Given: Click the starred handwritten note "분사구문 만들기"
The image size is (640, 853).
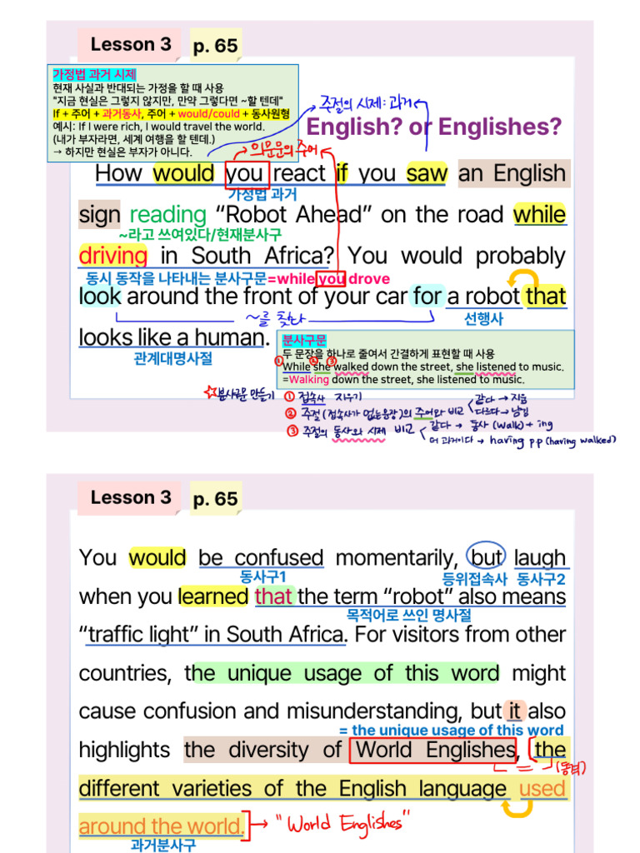Looking at the screenshot, I should tap(239, 394).
